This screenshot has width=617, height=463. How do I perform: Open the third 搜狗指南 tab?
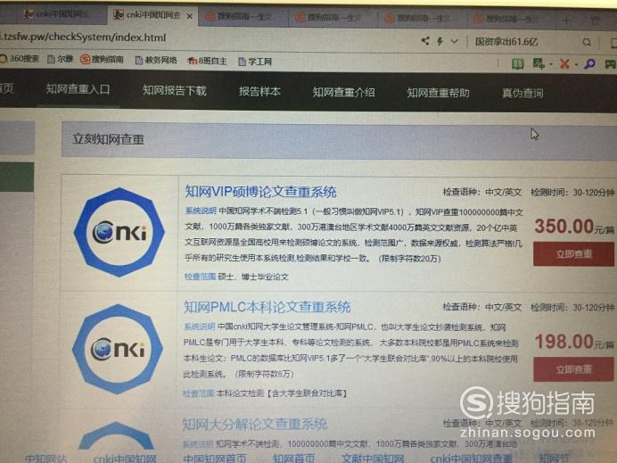click(423, 18)
